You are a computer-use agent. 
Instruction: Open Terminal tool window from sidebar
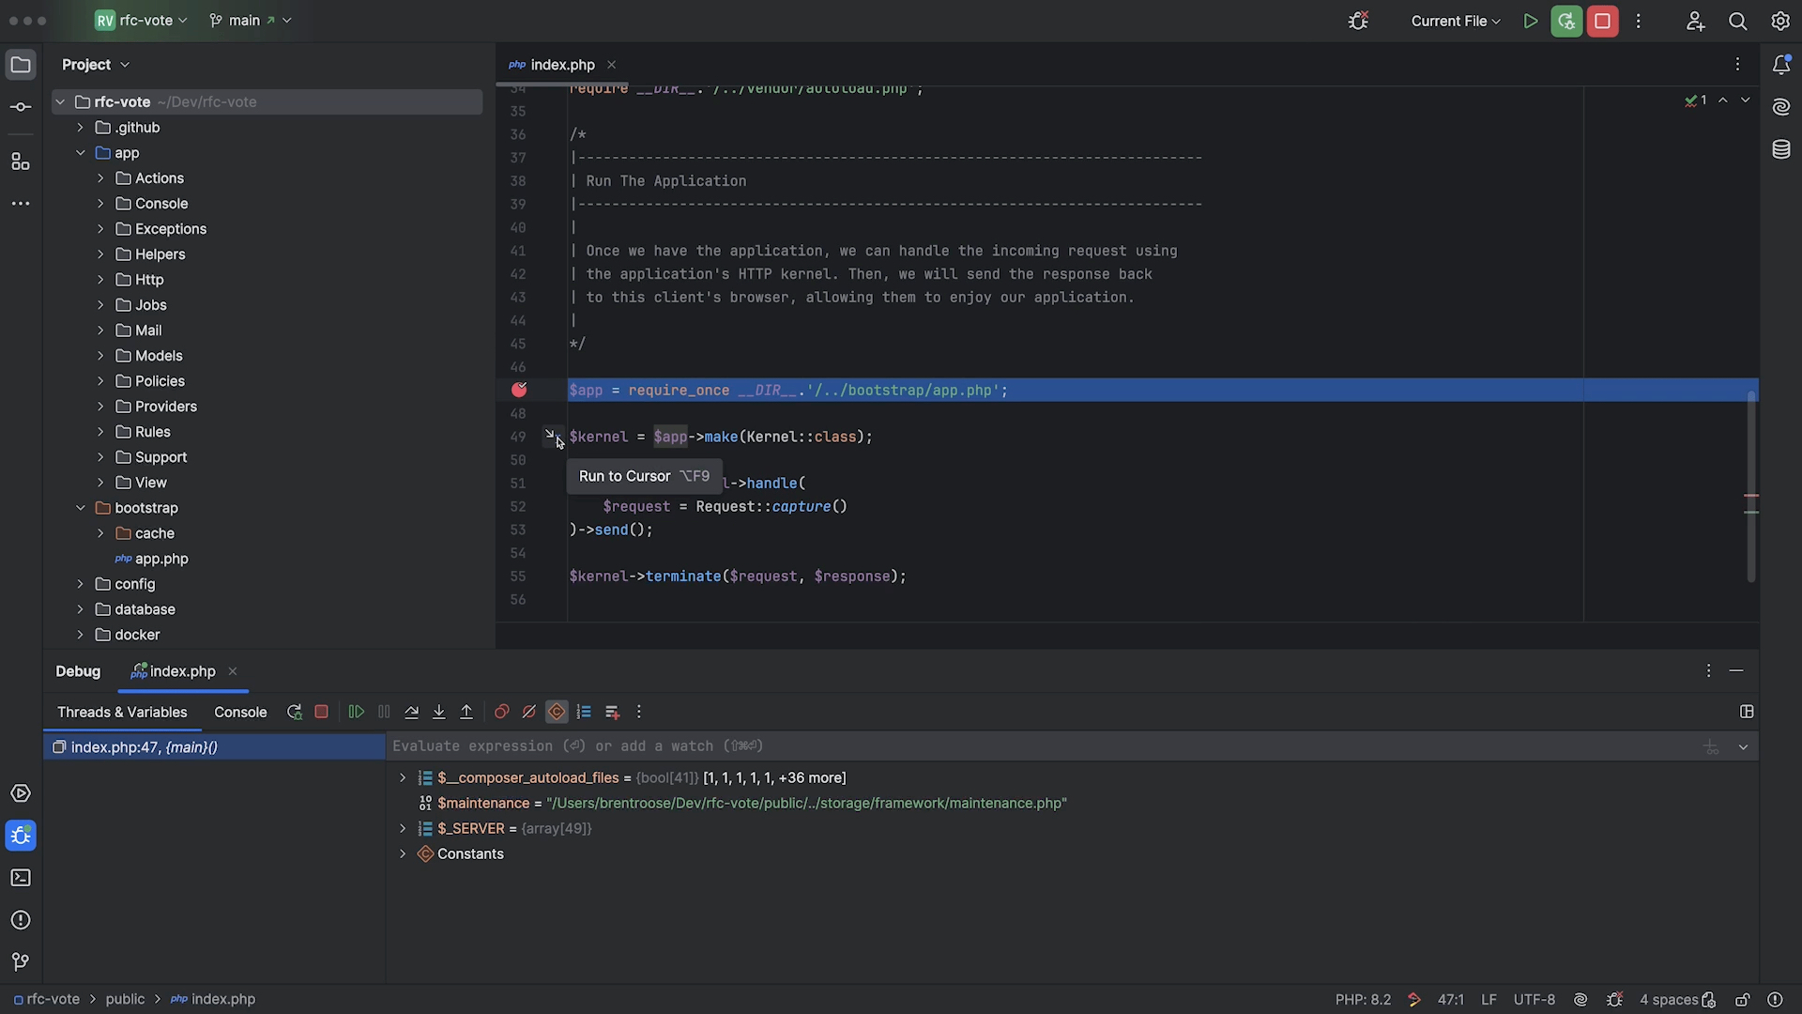point(21,878)
